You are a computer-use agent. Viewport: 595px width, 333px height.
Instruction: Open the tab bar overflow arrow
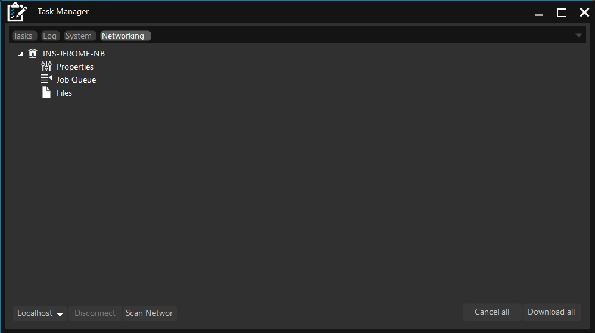coord(578,36)
